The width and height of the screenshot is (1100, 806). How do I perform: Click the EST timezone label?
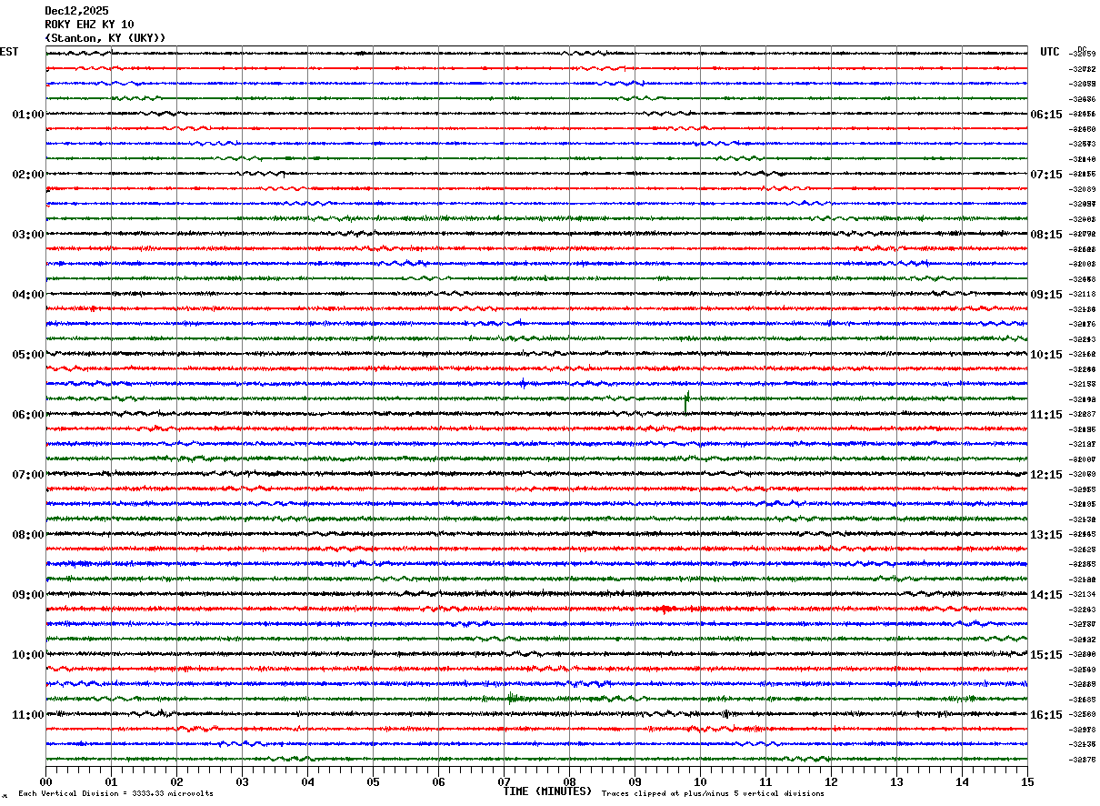click(9, 52)
